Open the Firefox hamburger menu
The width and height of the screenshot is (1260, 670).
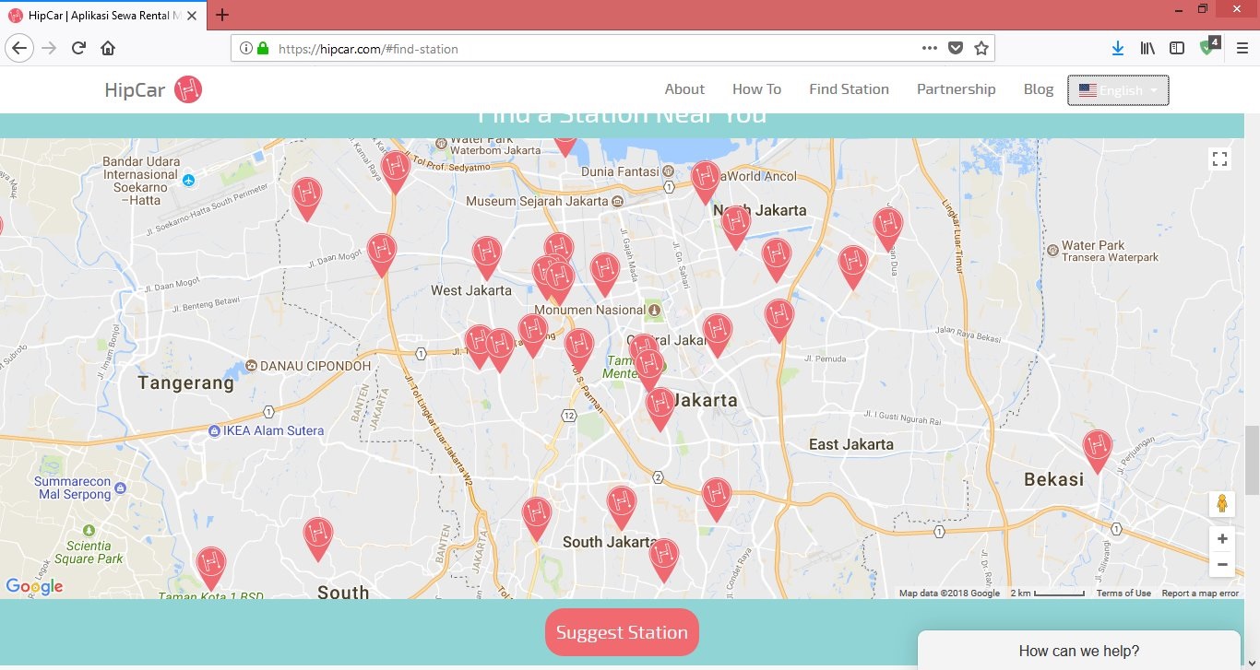[x=1242, y=48]
